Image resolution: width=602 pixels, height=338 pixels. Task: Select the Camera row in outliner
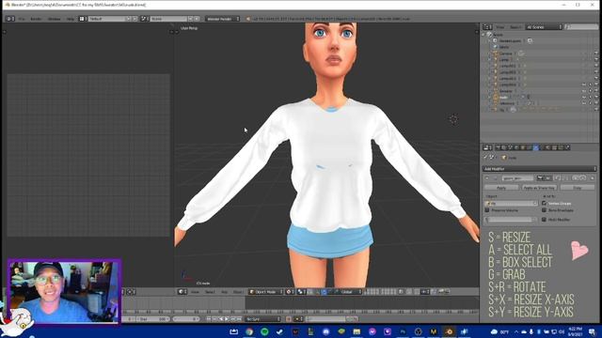tap(506, 54)
